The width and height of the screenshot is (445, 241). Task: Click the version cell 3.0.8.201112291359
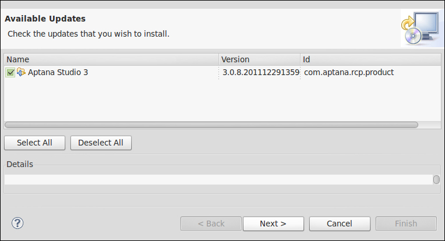(x=261, y=72)
